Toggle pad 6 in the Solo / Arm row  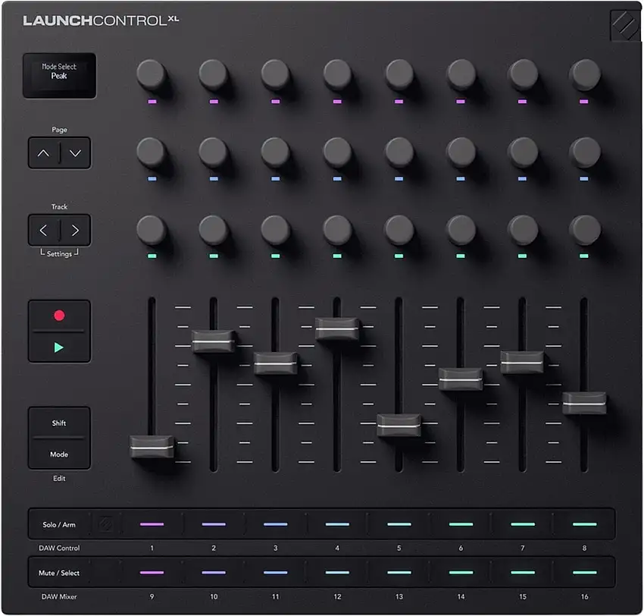coord(461,524)
